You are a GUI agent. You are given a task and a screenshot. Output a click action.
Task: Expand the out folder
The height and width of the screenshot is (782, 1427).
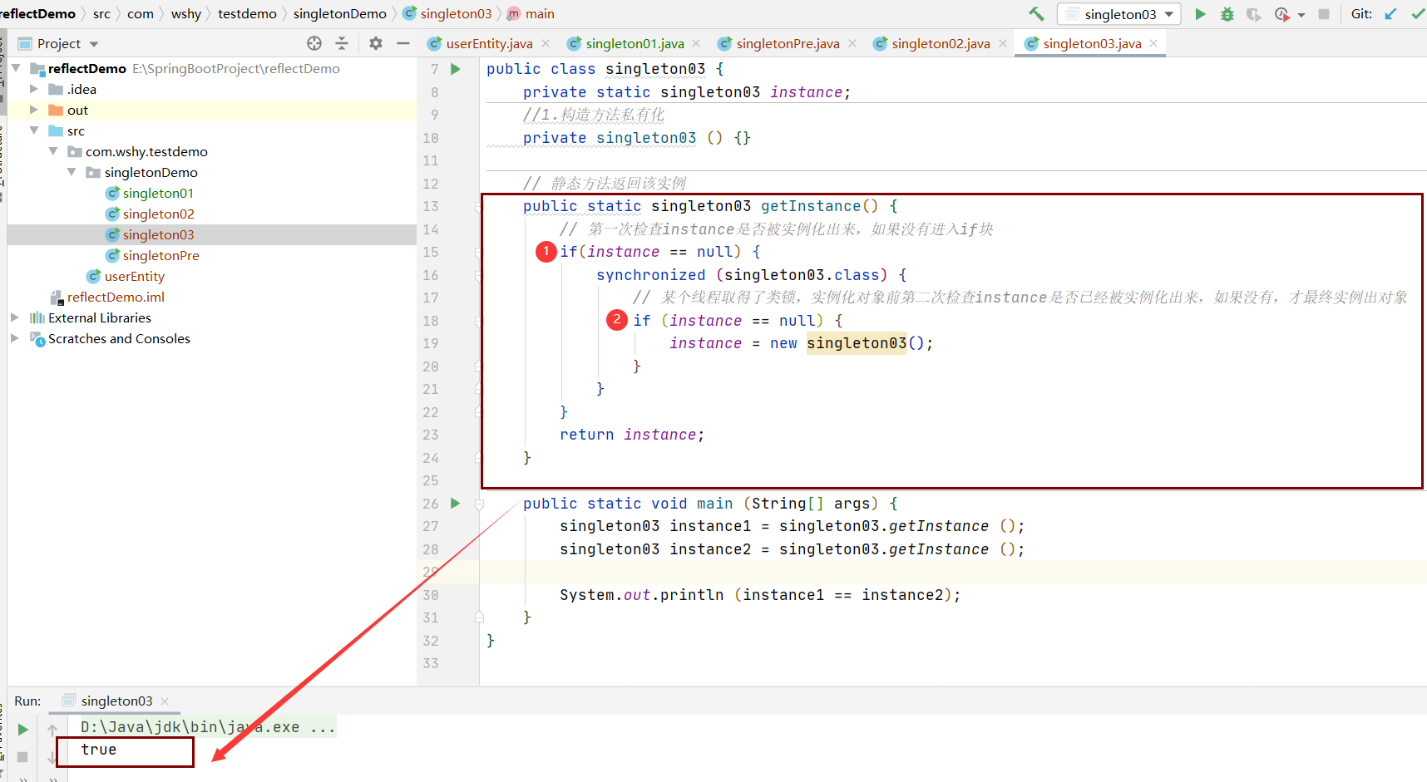click(x=34, y=110)
